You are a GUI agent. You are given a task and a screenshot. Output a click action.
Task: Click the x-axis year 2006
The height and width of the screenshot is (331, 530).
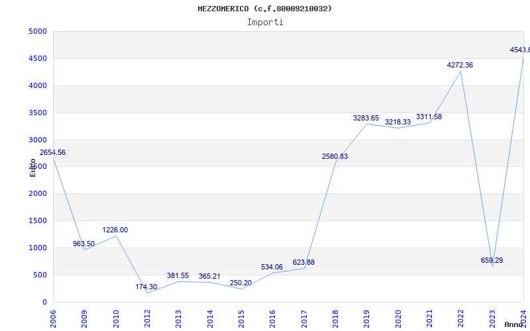pos(53,319)
